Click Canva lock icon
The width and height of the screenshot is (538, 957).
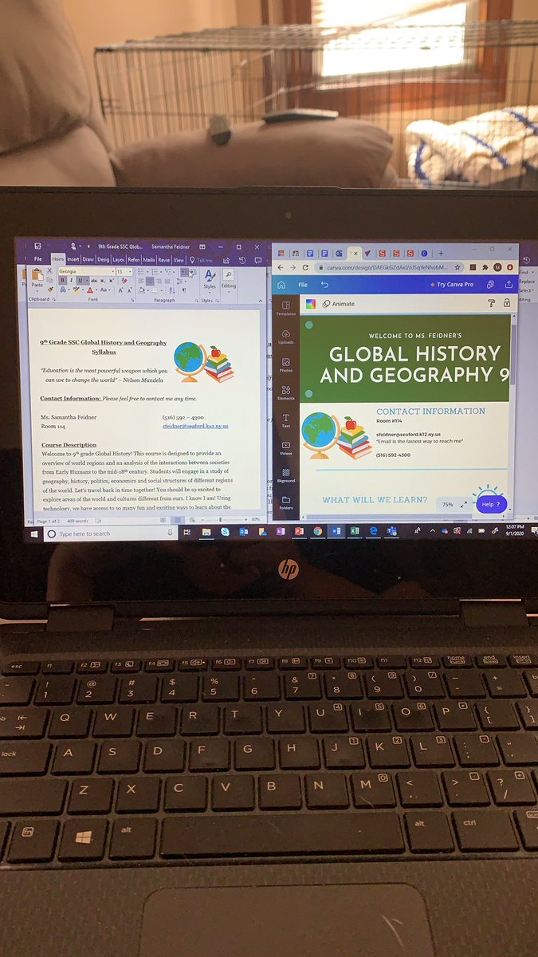[506, 304]
